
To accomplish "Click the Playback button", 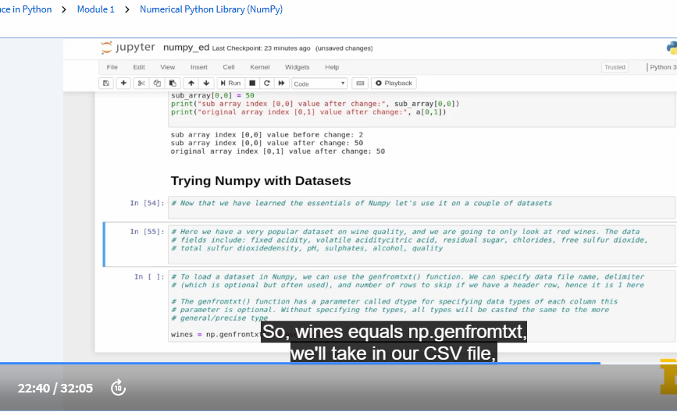I will 394,83.
